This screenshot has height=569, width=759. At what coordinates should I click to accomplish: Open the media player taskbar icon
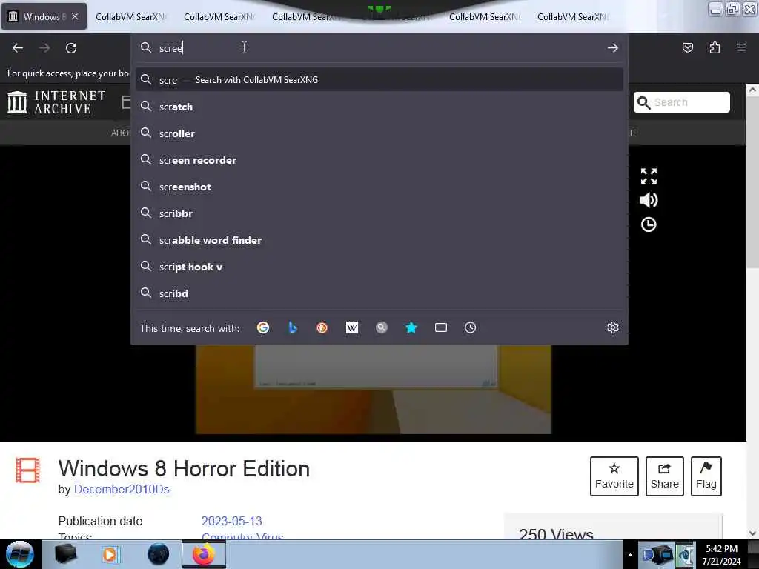point(110,554)
